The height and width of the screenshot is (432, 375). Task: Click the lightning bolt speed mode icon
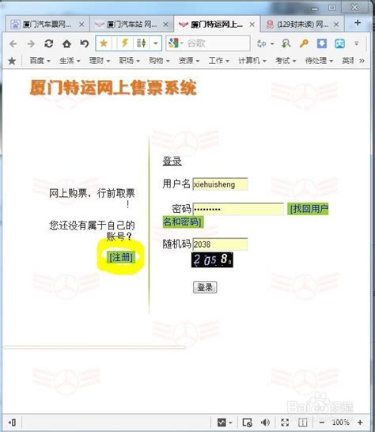click(125, 43)
